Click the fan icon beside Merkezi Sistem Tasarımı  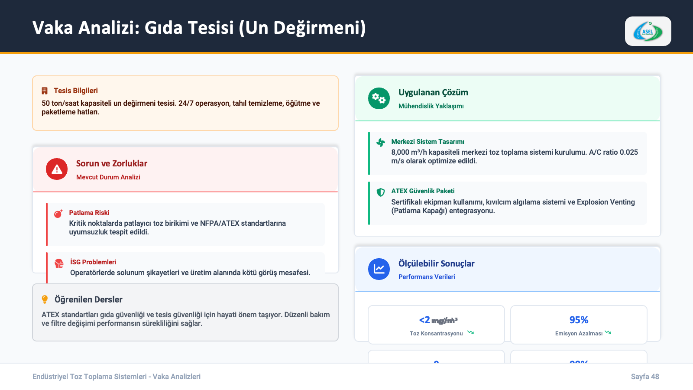click(381, 143)
